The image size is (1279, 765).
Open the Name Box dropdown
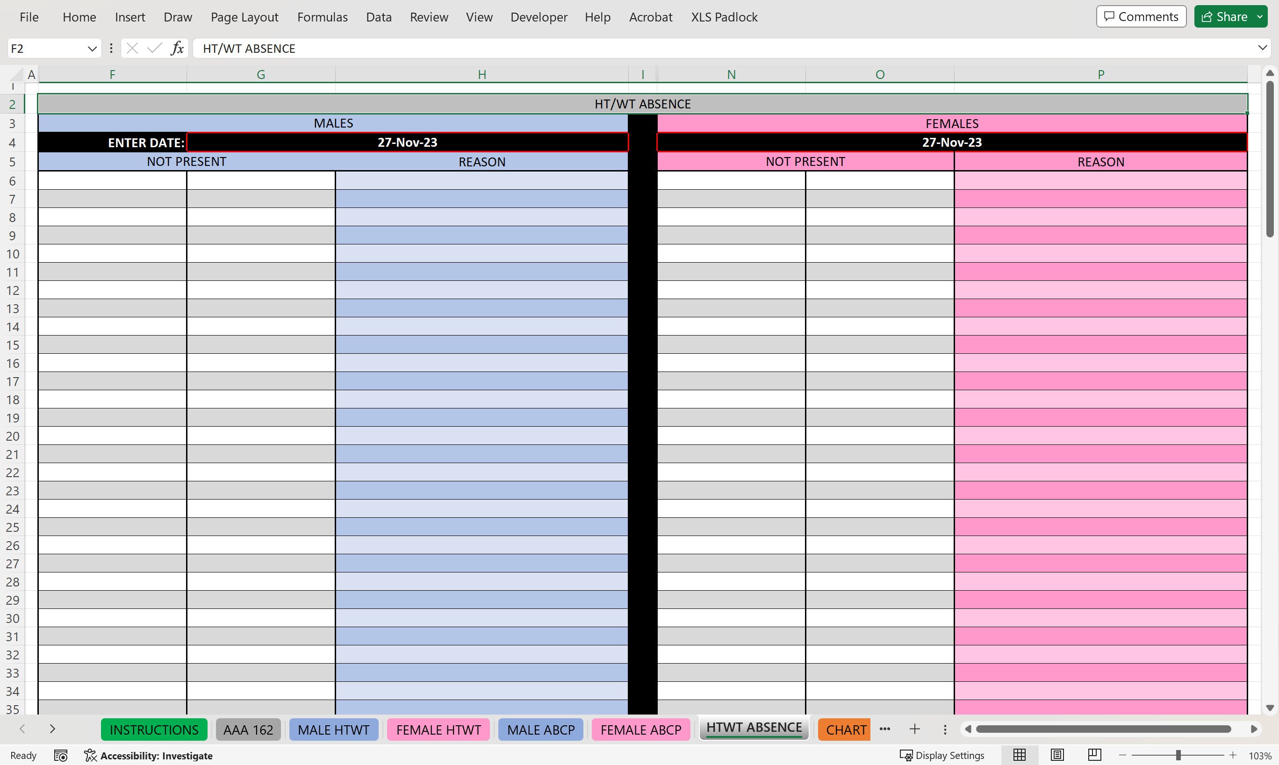92,48
